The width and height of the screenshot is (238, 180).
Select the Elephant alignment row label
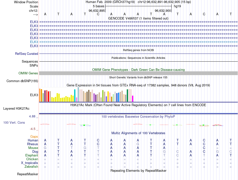click(x=32, y=155)
